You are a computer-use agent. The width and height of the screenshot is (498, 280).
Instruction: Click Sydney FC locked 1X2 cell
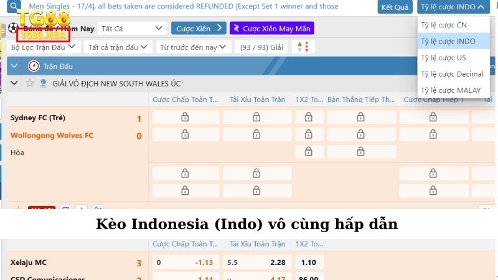(x=309, y=117)
